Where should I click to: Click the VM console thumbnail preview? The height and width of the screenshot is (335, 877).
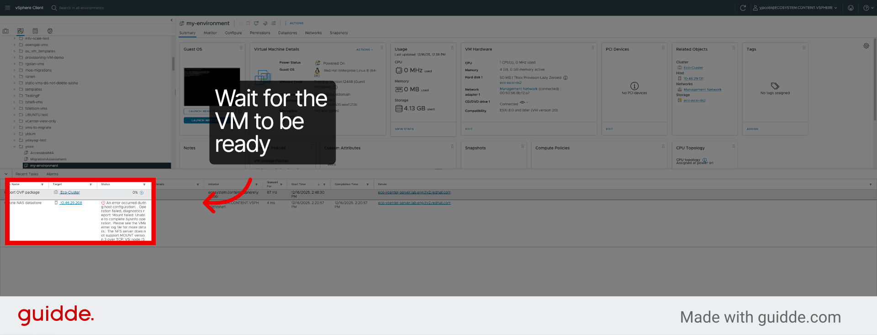point(212,87)
